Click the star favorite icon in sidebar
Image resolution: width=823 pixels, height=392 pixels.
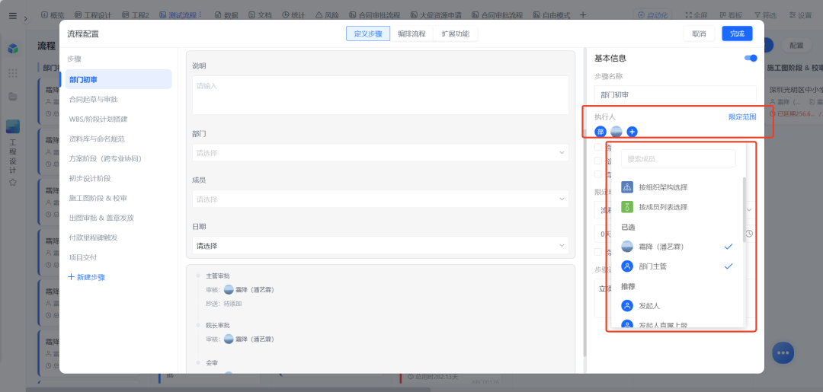point(13,183)
